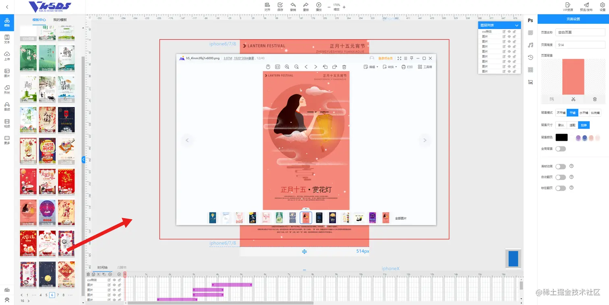Select 水平铺 background mode
Screen dimensions: 609x305
[584, 113]
